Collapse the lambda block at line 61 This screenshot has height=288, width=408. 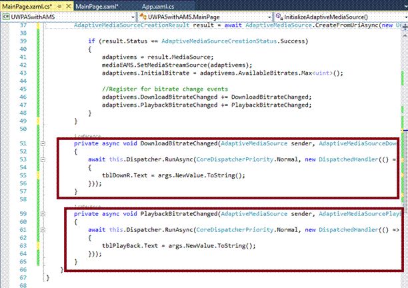(43, 230)
